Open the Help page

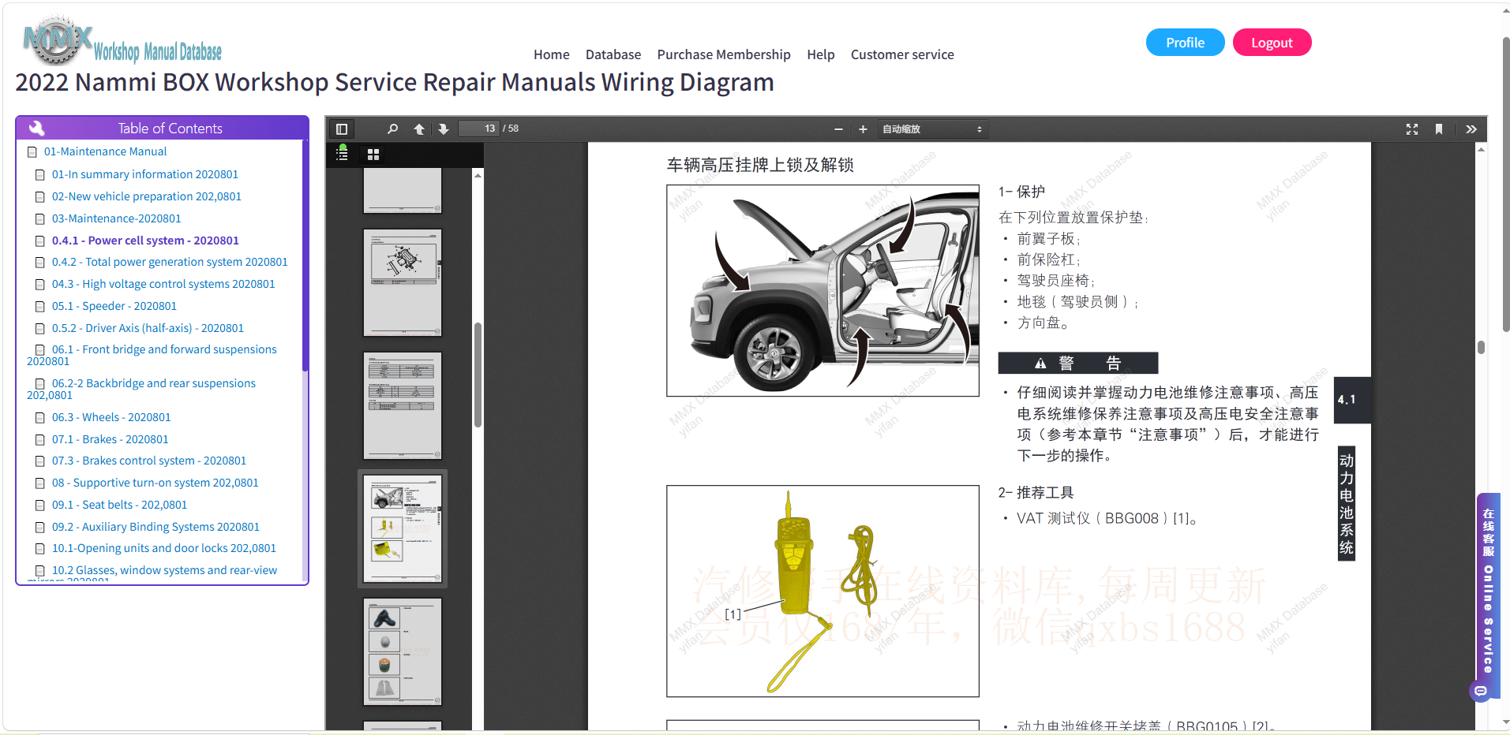(x=821, y=54)
